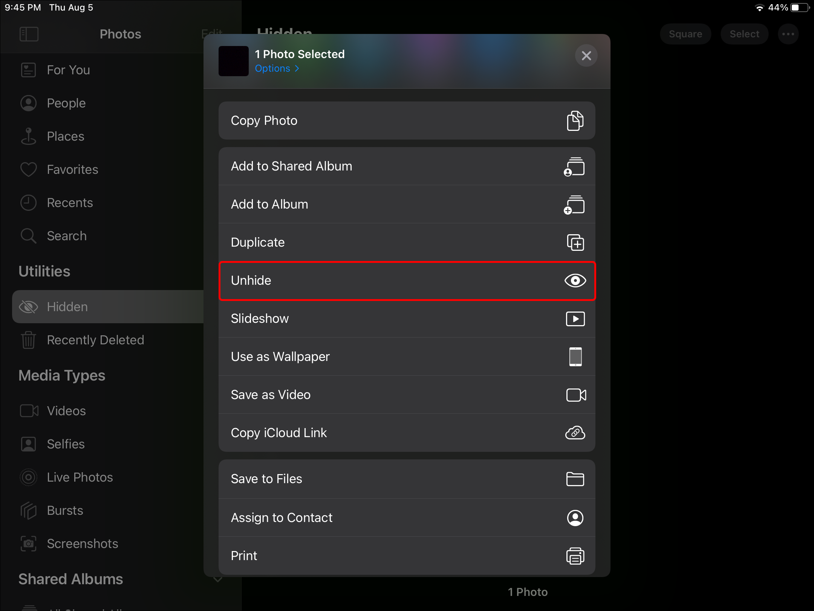Click the Slideshow play icon
Image resolution: width=814 pixels, height=611 pixels.
click(x=575, y=319)
